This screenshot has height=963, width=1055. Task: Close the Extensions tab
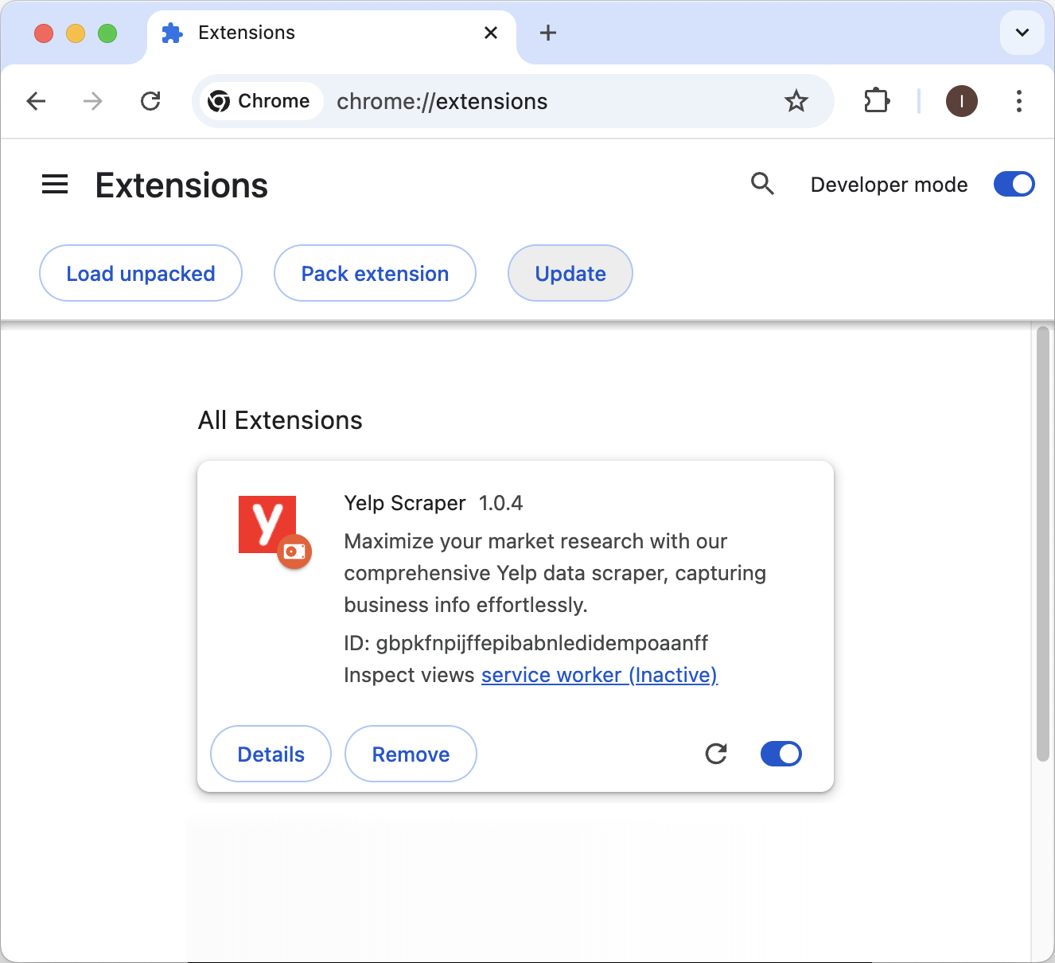[491, 33]
